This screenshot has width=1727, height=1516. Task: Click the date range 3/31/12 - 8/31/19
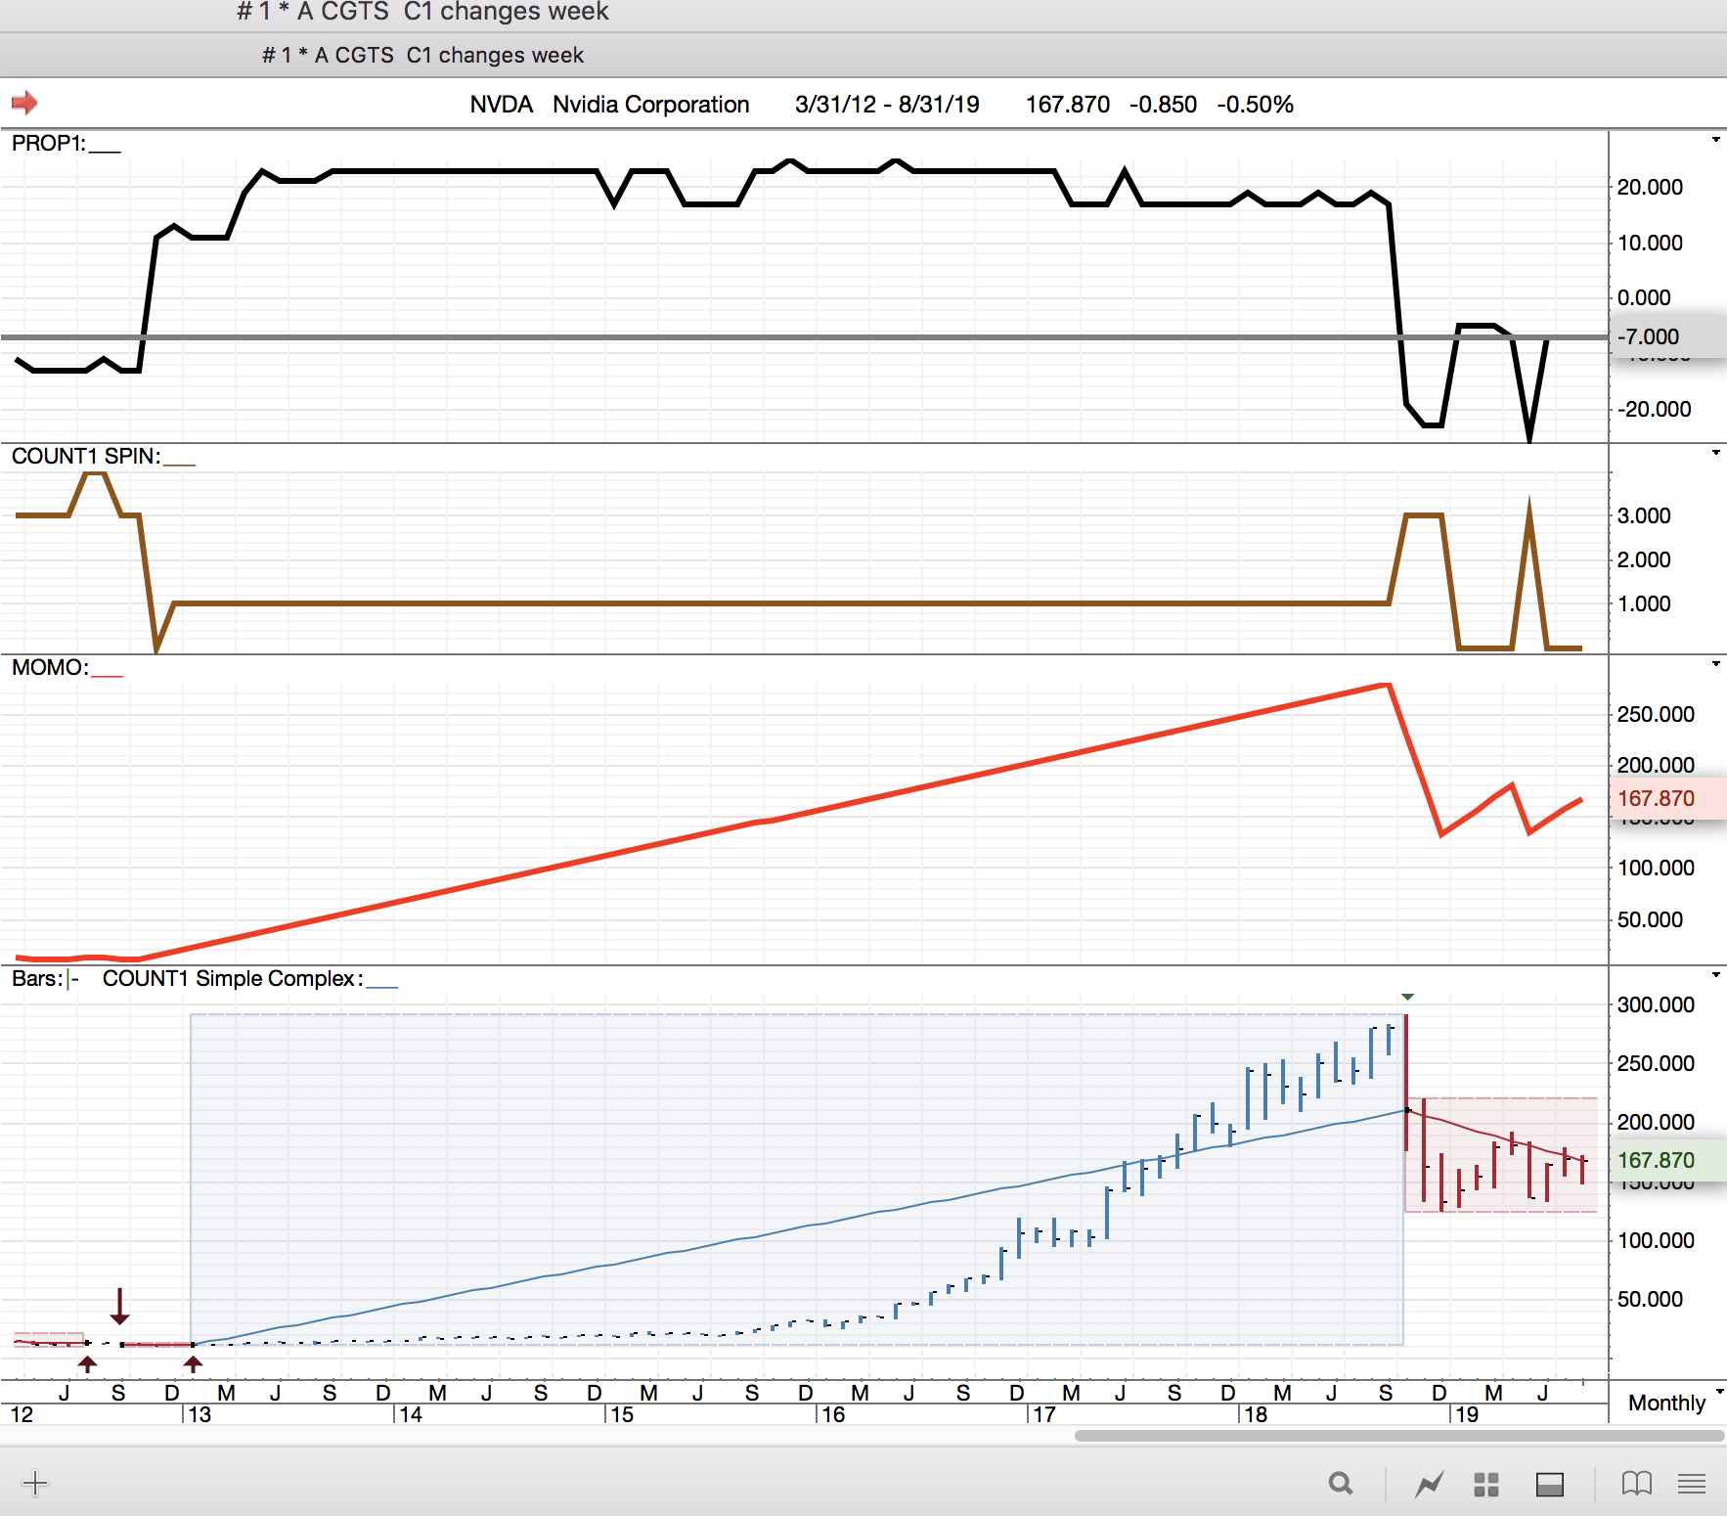[887, 105]
